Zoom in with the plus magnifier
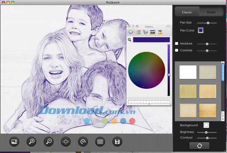The image size is (227, 153). pyautogui.click(x=31, y=141)
